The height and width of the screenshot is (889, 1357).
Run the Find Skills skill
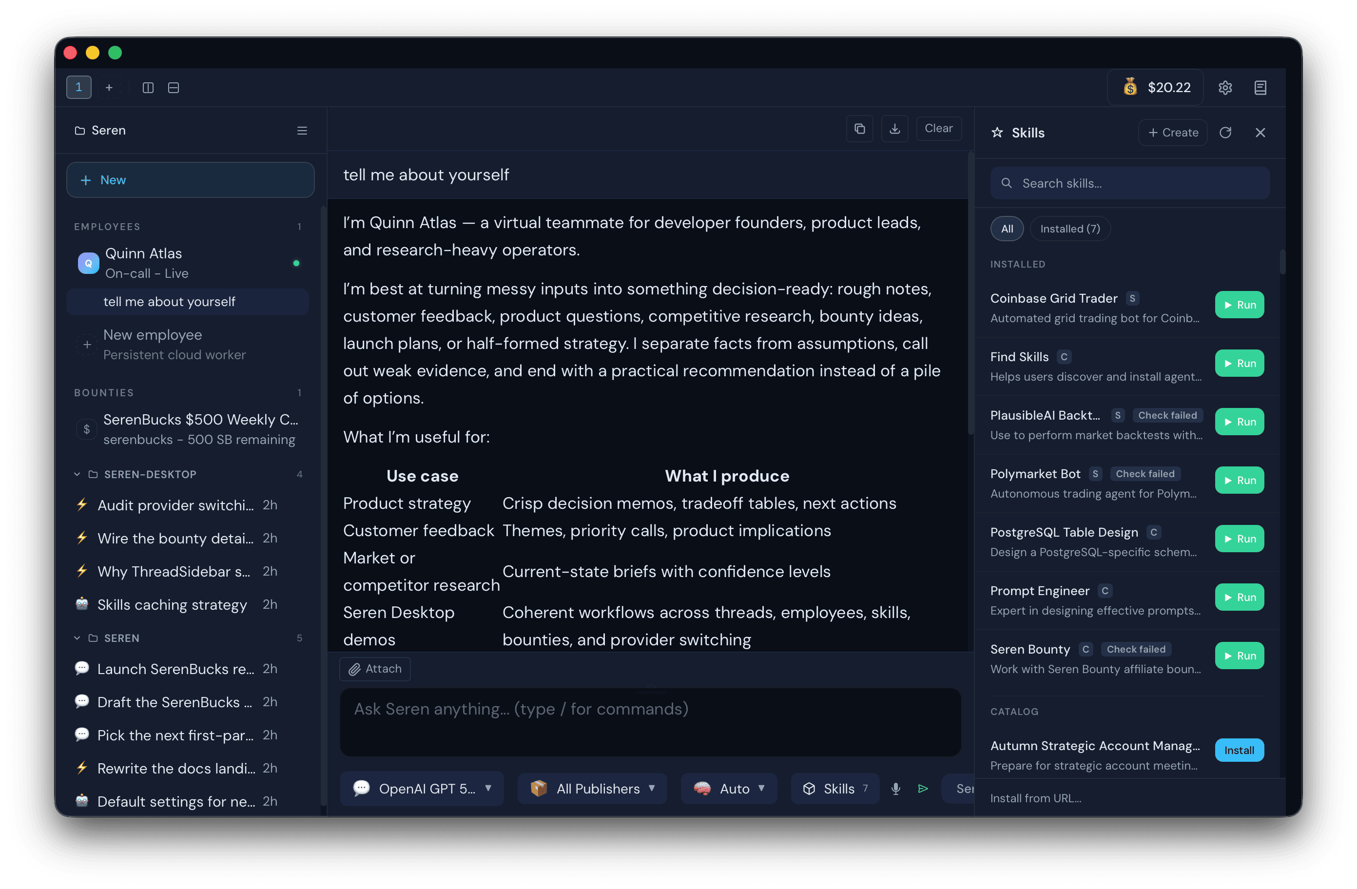coord(1239,363)
